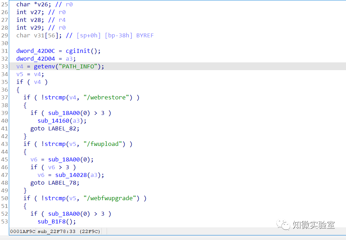346x240 pixels.
Task: Click sub_18A00 call on line 45
Action: point(64,159)
